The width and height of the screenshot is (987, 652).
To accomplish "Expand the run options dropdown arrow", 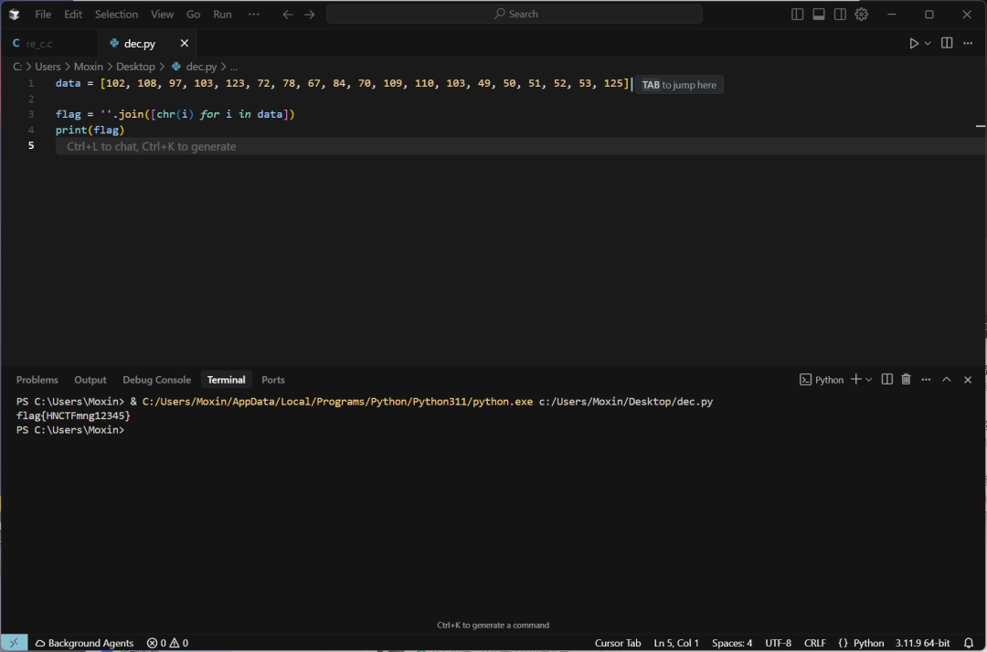I will point(928,44).
